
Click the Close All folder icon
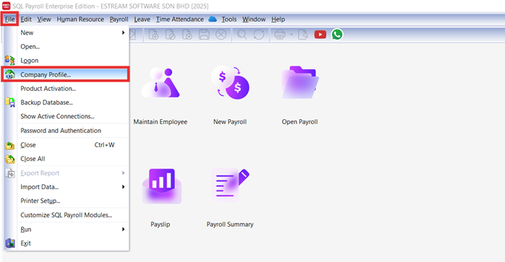pos(9,159)
